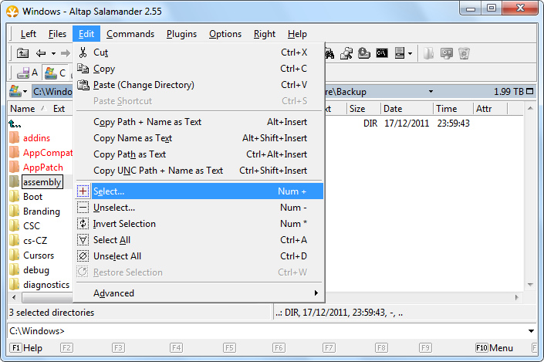Click the 1.99 TB free space label

(509, 92)
